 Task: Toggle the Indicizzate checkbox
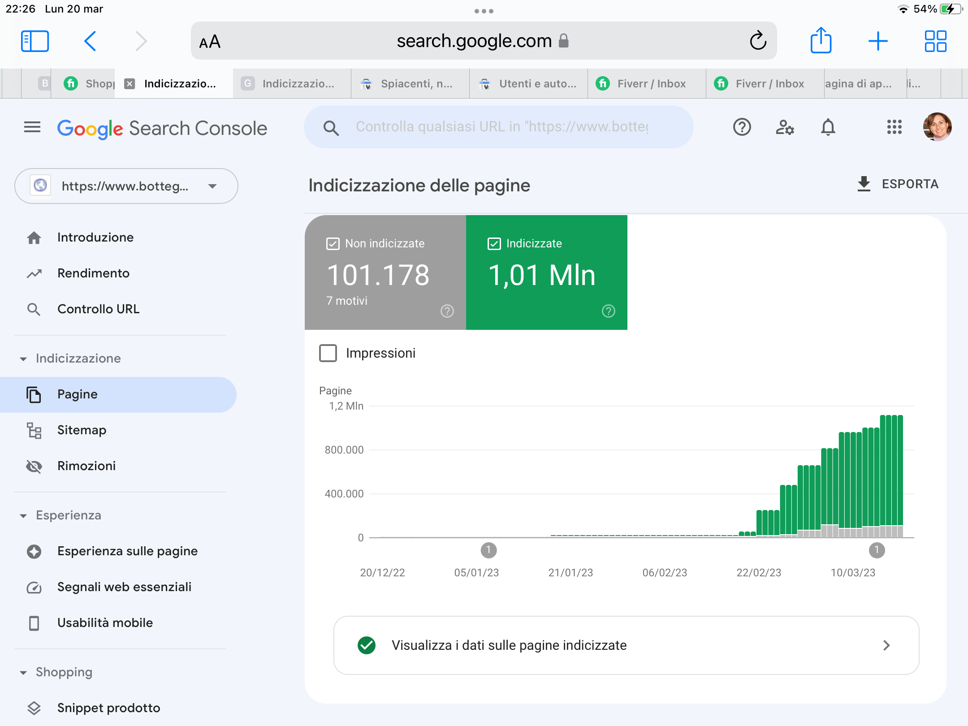(494, 244)
